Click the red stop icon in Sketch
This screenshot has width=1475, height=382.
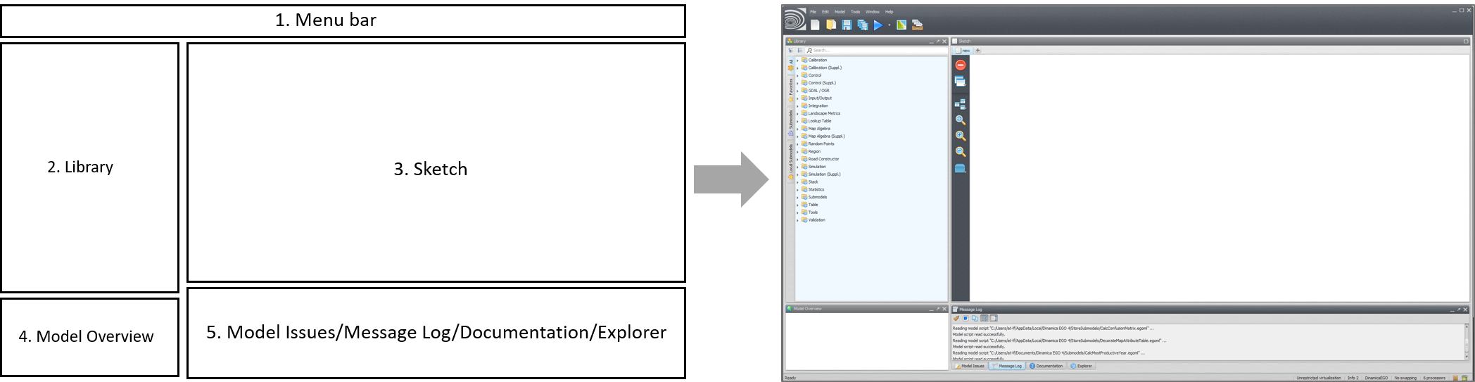click(961, 65)
